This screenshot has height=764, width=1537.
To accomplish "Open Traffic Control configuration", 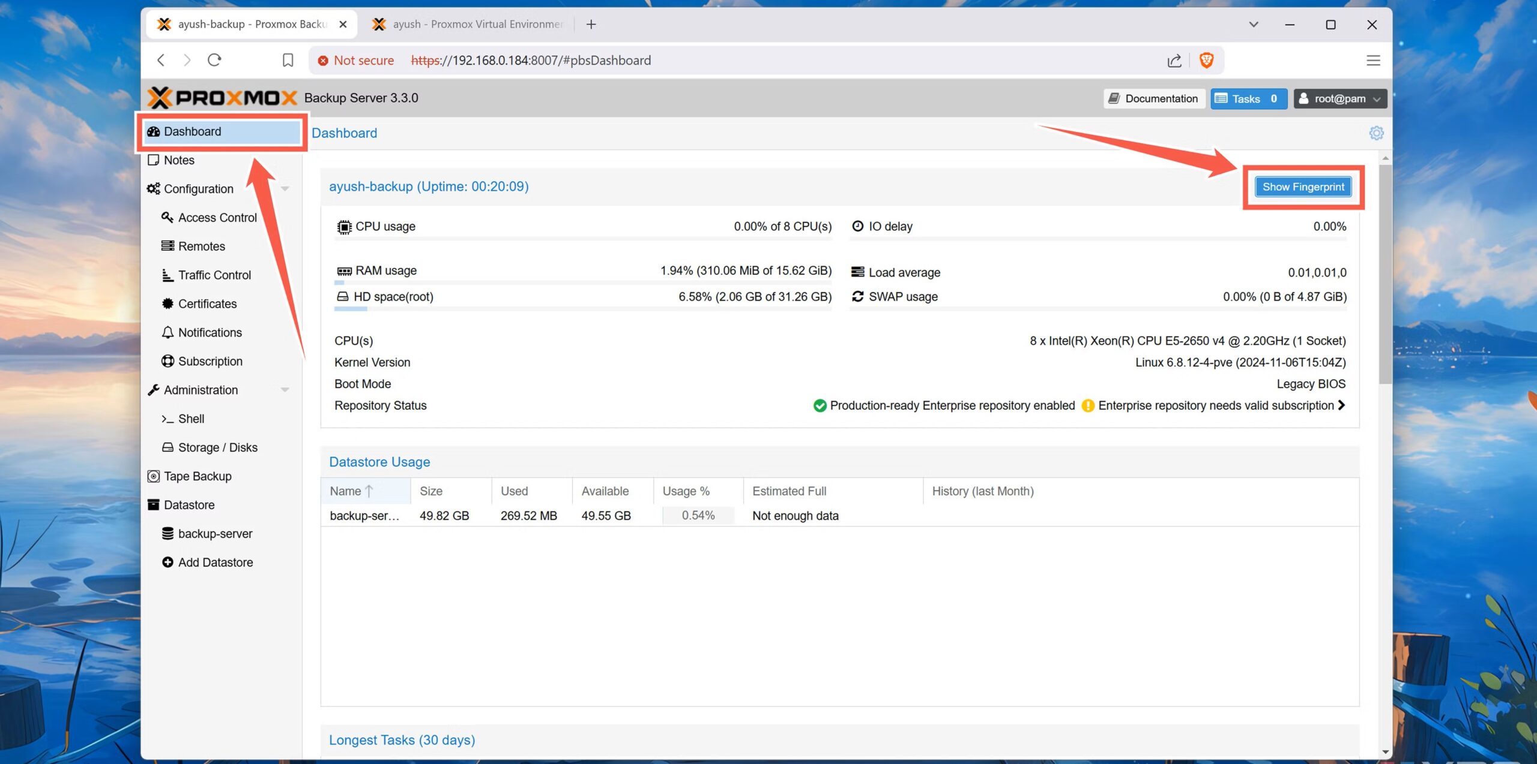I will pos(167,275).
